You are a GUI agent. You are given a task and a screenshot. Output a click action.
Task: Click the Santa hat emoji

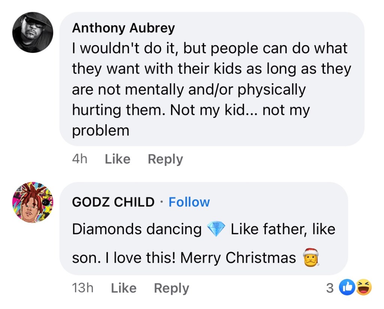[310, 258]
